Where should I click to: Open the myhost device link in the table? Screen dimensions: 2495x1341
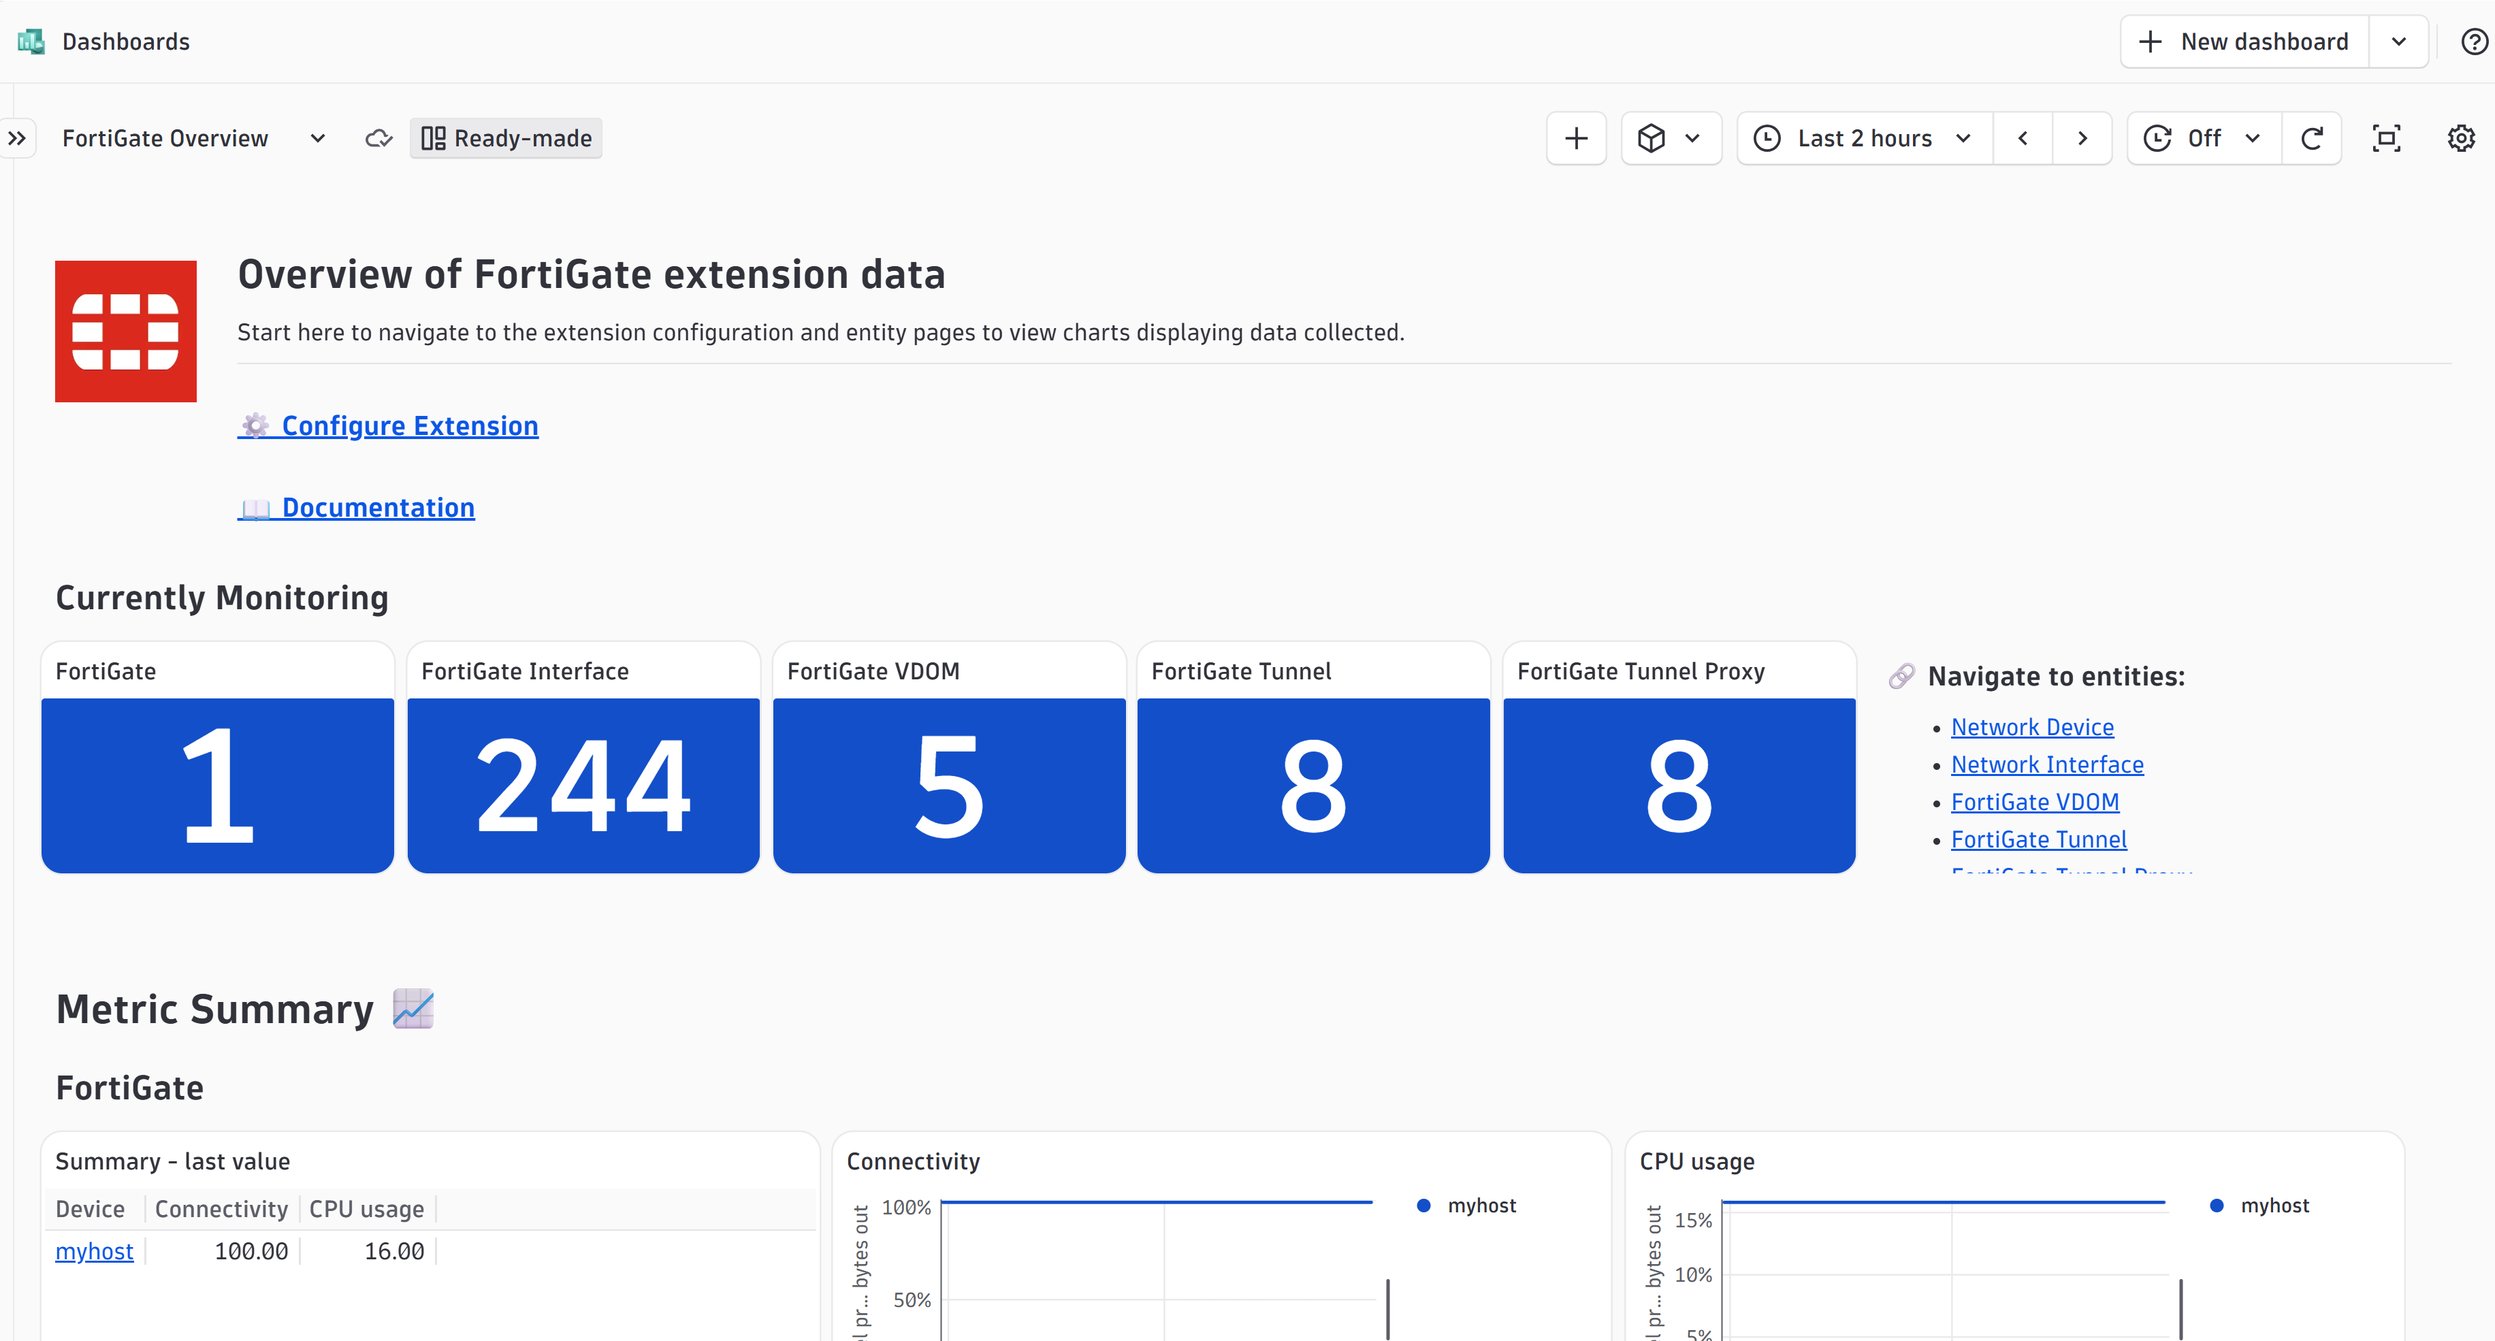(94, 1251)
